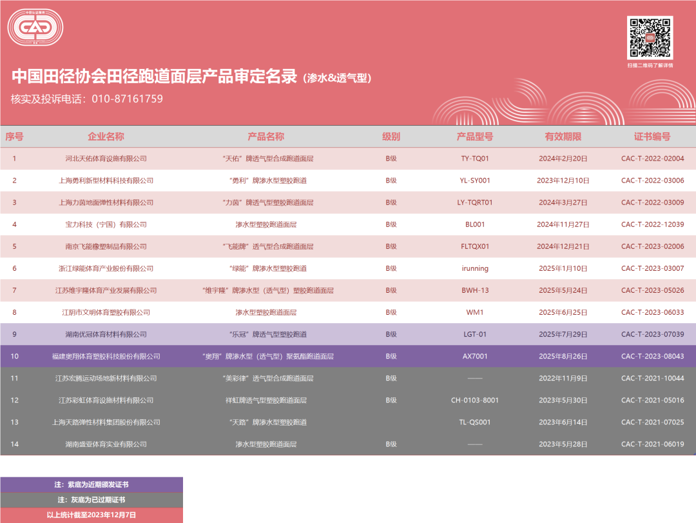Image resolution: width=696 pixels, height=523 pixels.
Task: Click company 江阴市文明体育塑胶有限公司
Action: [x=106, y=312]
